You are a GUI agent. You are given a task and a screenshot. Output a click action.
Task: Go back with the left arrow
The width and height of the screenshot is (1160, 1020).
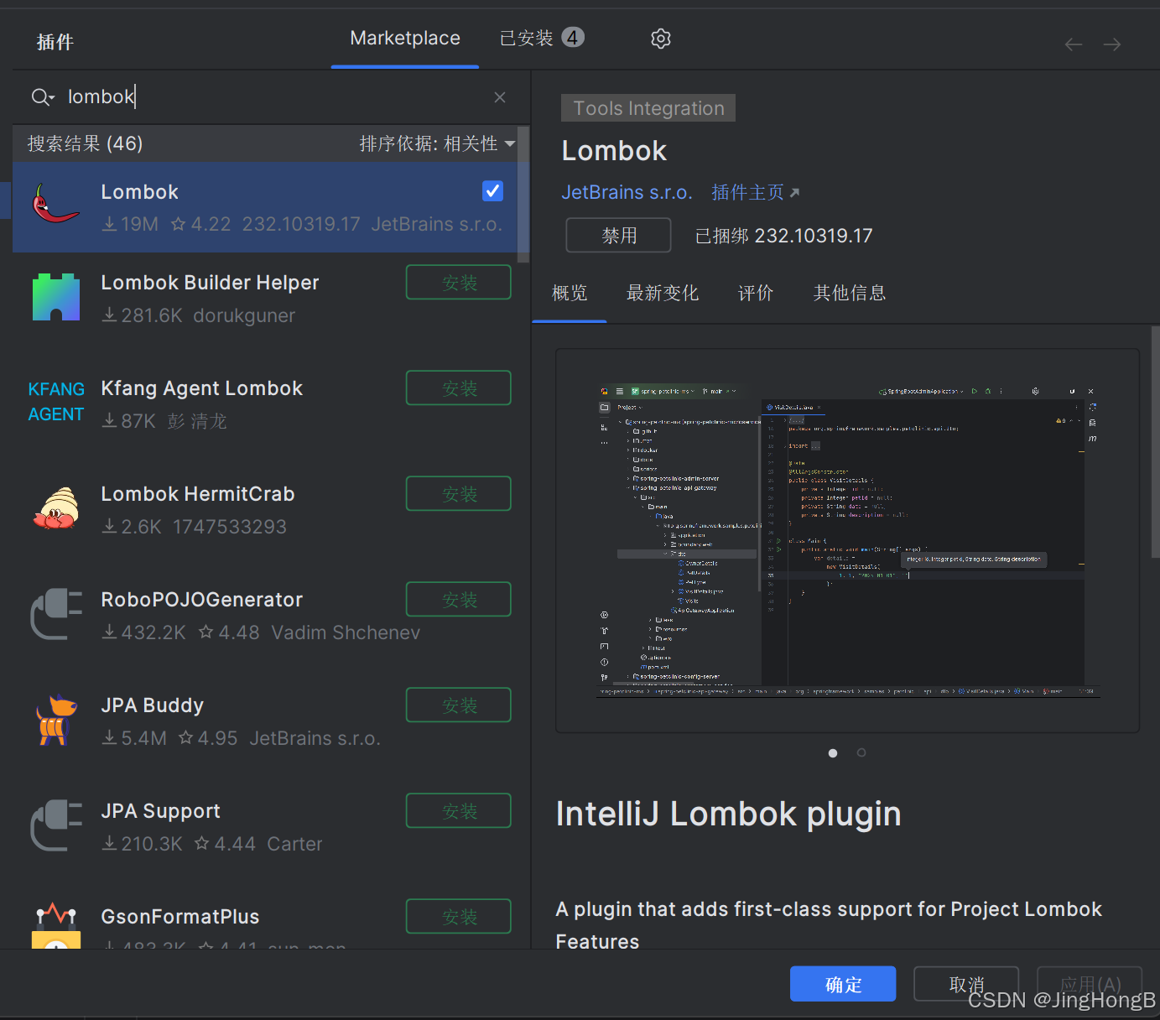pyautogui.click(x=1074, y=44)
